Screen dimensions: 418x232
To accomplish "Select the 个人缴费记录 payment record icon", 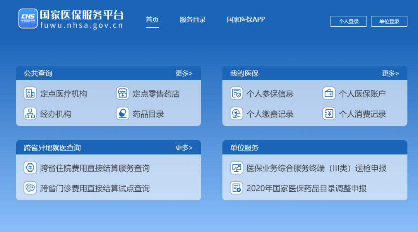I will (236, 114).
